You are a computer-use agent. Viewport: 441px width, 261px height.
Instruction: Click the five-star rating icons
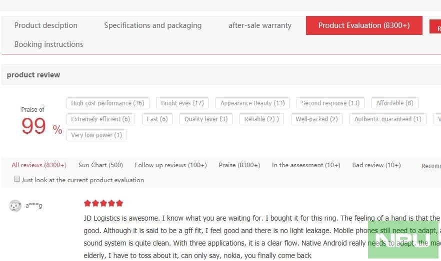click(x=103, y=203)
